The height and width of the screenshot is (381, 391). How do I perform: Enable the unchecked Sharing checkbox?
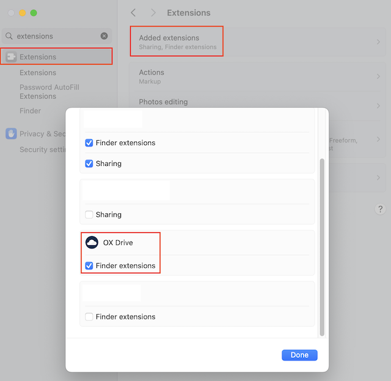89,215
